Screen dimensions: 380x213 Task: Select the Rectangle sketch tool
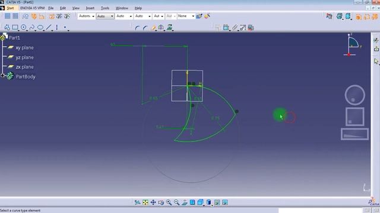click(x=15, y=28)
